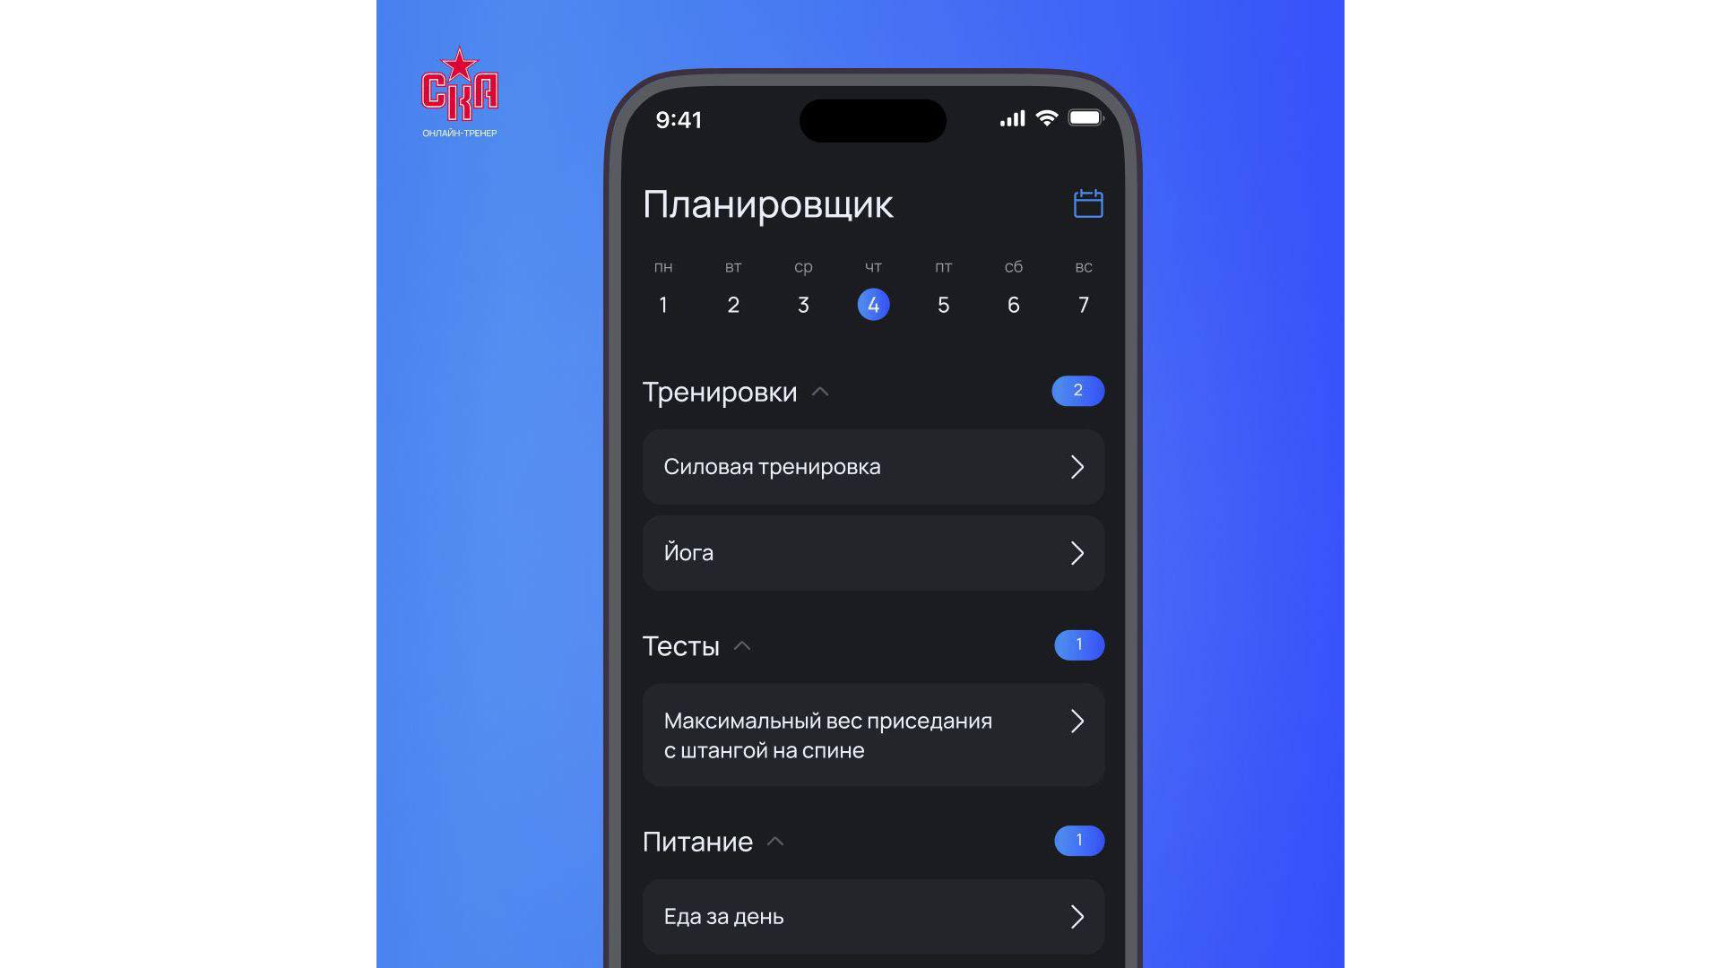This screenshot has height=968, width=1721.
Task: Open Йога workout details
Action: pos(872,553)
